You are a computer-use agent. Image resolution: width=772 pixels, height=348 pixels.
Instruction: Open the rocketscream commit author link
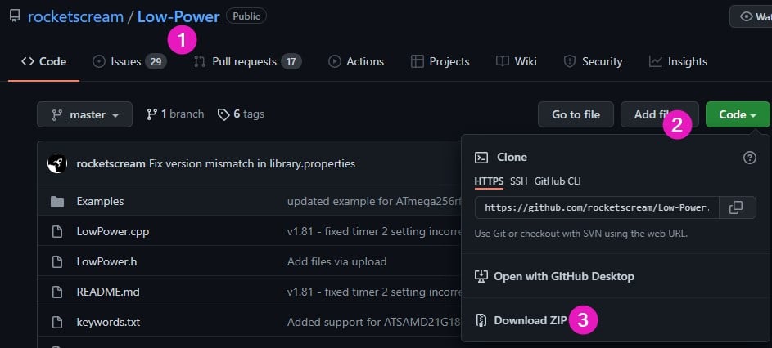point(111,163)
